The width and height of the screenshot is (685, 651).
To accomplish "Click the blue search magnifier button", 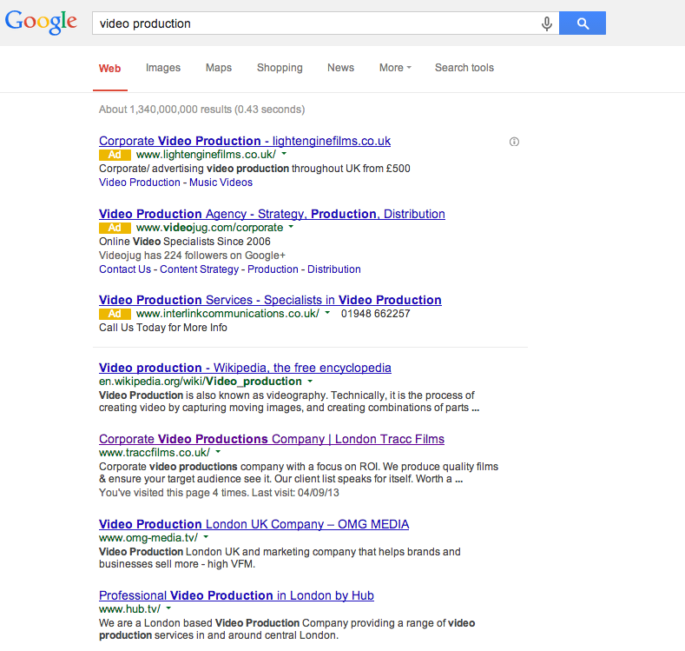I will click(583, 23).
